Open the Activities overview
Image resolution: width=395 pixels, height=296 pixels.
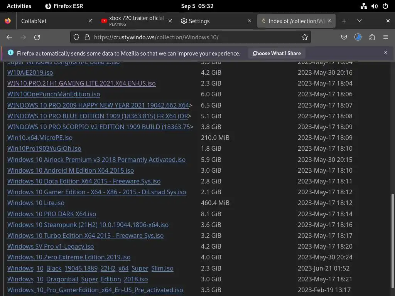(19, 6)
